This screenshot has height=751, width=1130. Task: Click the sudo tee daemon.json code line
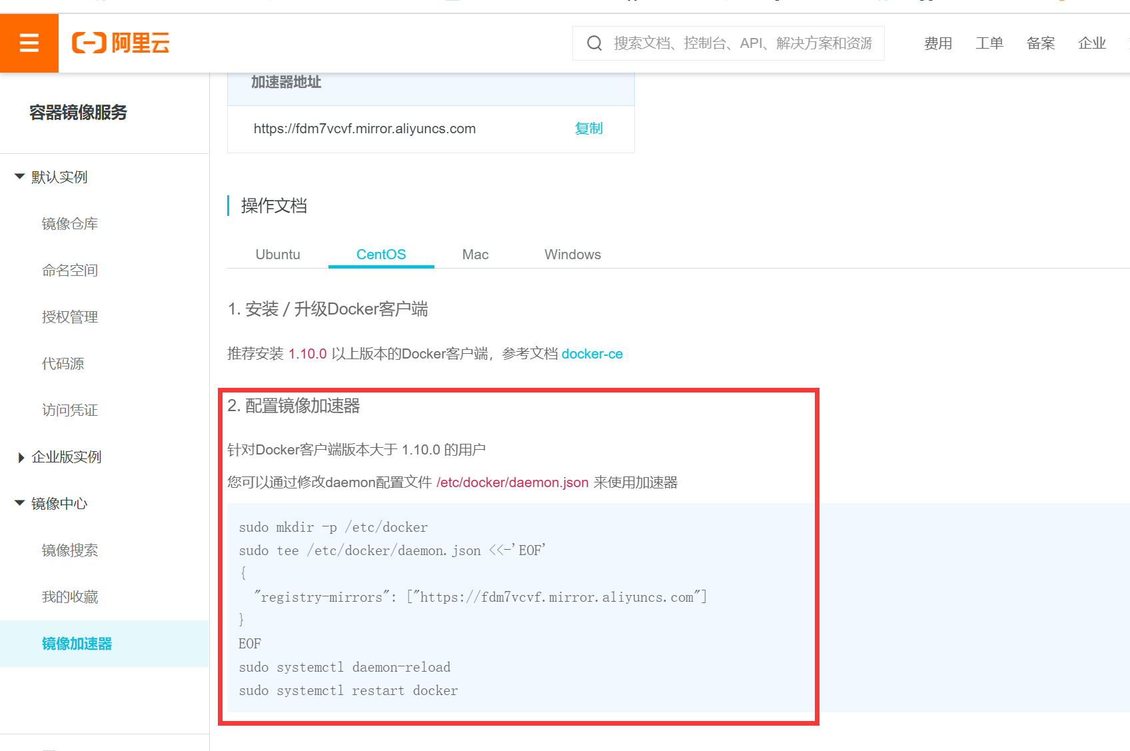(392, 550)
